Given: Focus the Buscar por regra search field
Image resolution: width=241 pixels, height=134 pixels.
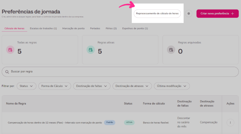Looking at the screenshot, I should (x=120, y=72).
